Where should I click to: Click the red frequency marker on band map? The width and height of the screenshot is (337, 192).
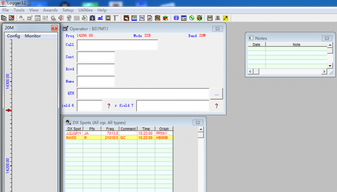8,110
